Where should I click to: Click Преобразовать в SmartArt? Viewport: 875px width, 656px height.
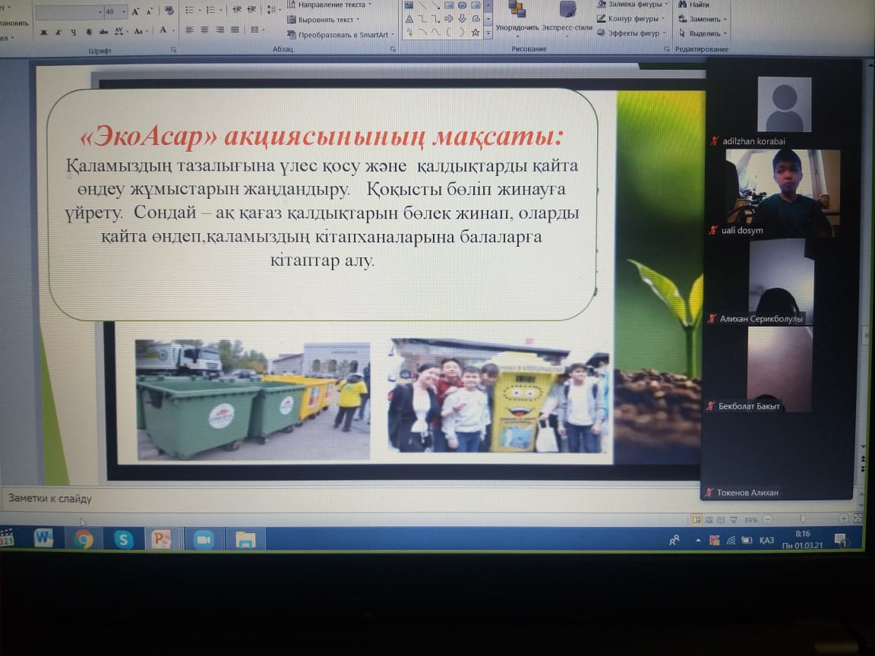tap(341, 35)
